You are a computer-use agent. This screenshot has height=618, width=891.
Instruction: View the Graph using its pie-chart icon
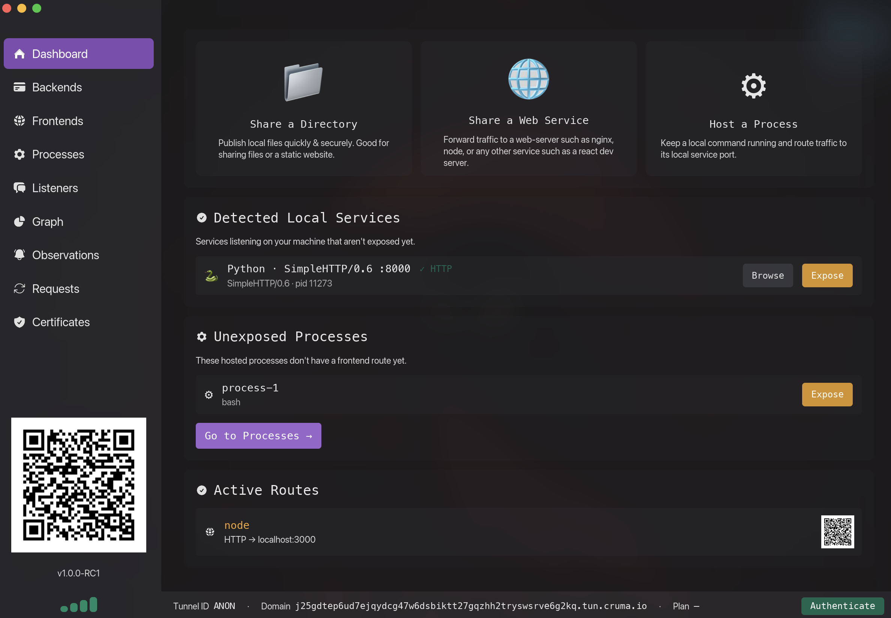(x=19, y=221)
